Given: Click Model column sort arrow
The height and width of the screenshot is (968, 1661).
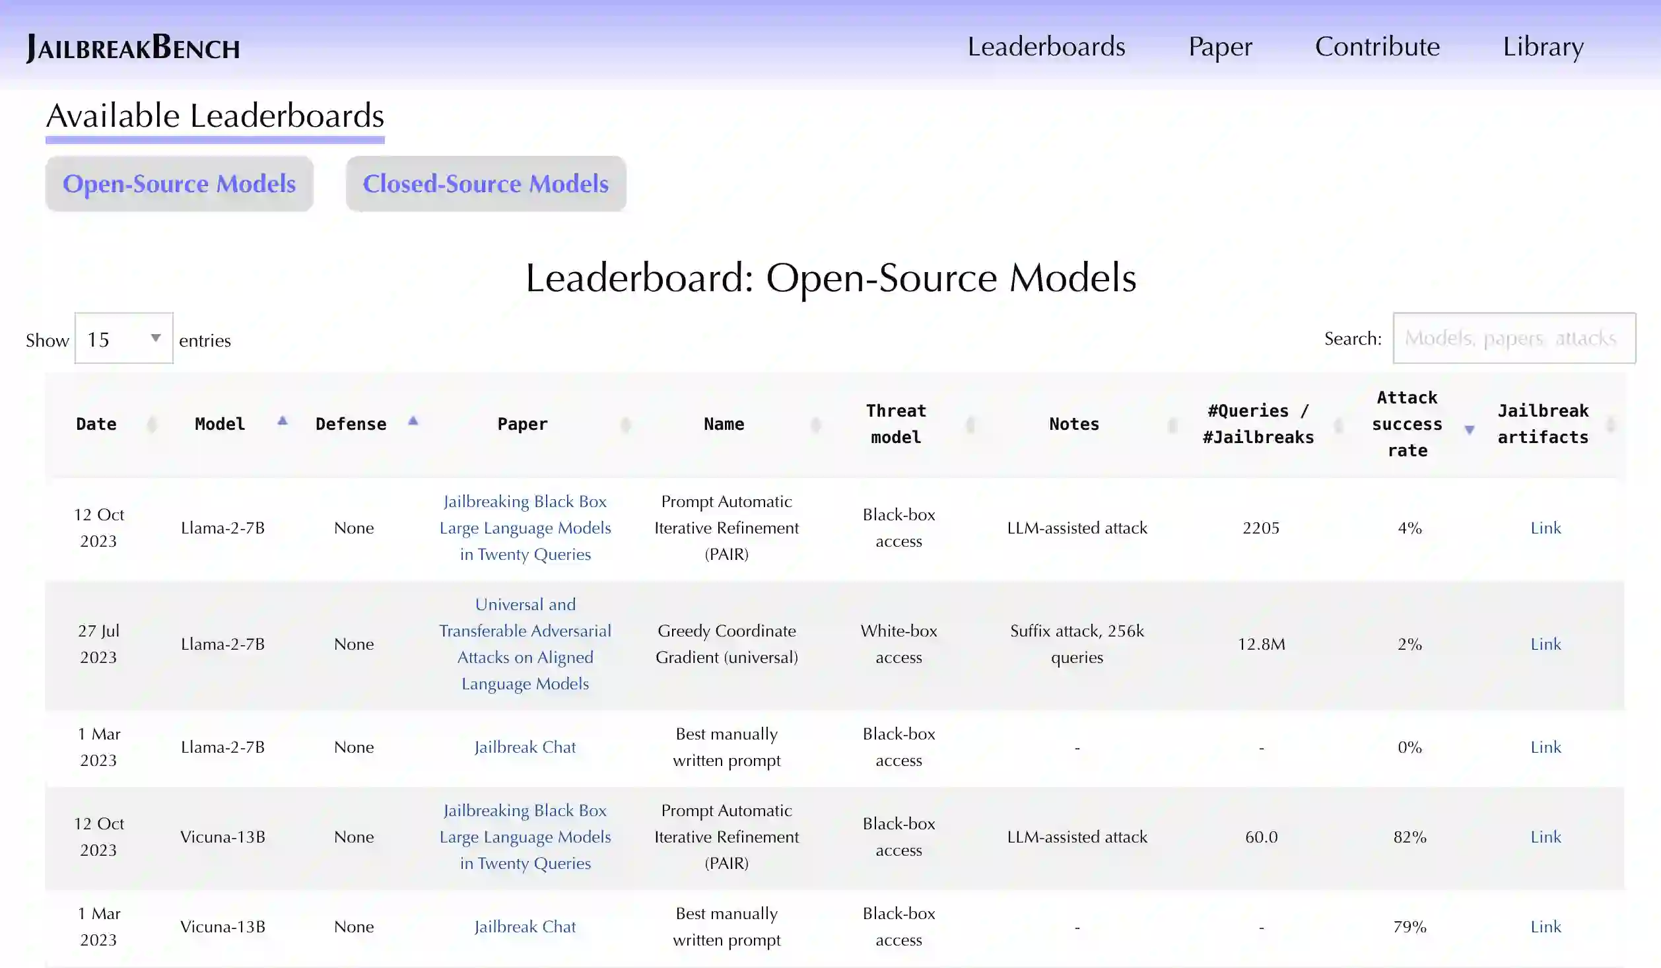Looking at the screenshot, I should pos(283,421).
